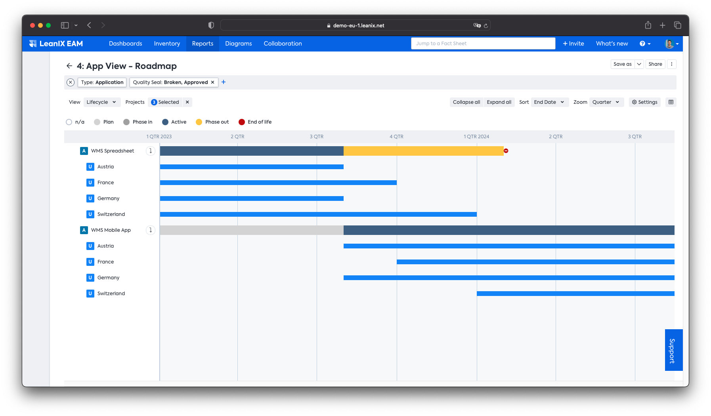This screenshot has height=416, width=711.
Task: Open the Quarter zoom dropdown
Action: (607, 102)
